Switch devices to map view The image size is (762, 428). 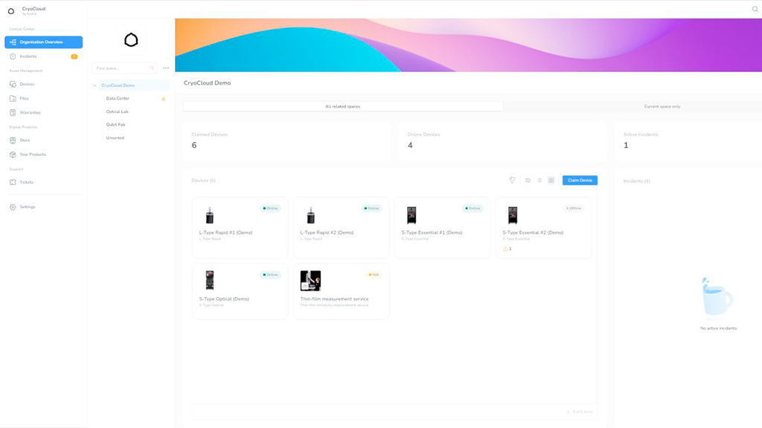click(528, 181)
